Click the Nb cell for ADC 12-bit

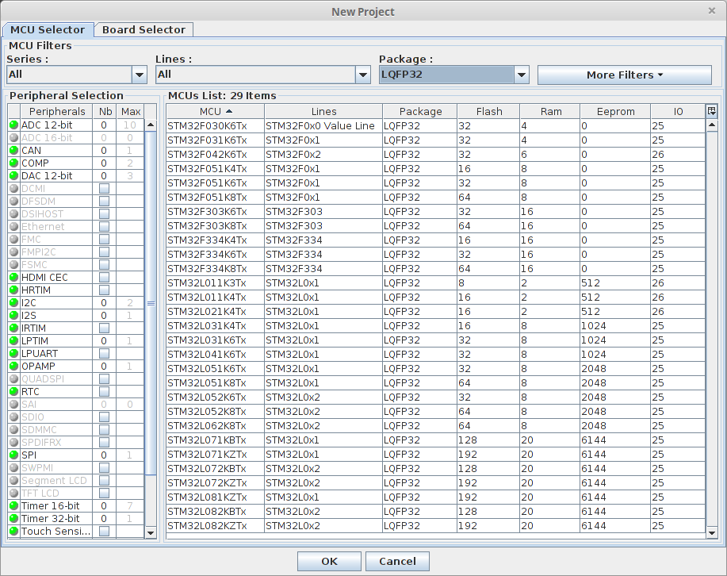[x=105, y=125]
